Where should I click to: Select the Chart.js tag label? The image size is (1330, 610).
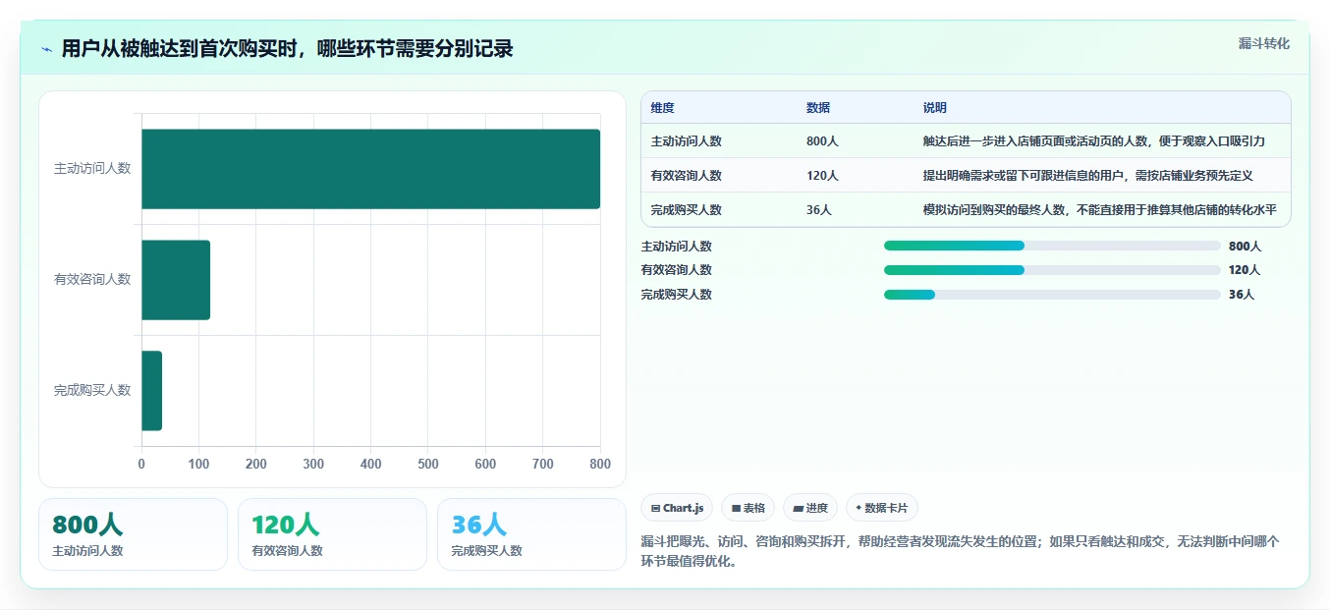677,508
